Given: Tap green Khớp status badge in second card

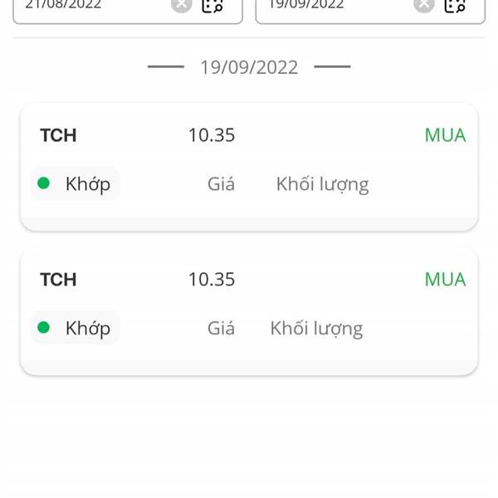Looking at the screenshot, I should 76,328.
